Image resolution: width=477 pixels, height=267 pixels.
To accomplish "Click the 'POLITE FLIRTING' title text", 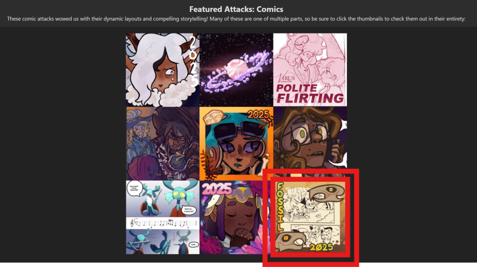I will coord(310,93).
